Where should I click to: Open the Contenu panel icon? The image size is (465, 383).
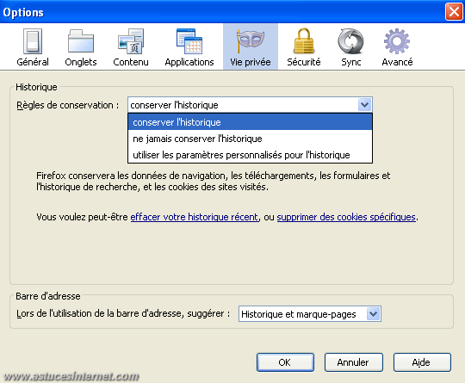[x=131, y=41]
